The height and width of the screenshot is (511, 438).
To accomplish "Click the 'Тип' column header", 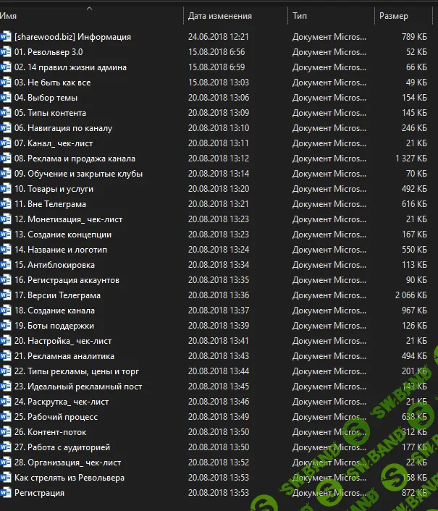I will click(299, 16).
